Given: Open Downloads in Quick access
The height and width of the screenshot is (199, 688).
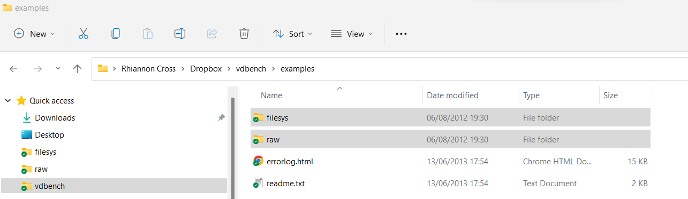Looking at the screenshot, I should tap(55, 117).
